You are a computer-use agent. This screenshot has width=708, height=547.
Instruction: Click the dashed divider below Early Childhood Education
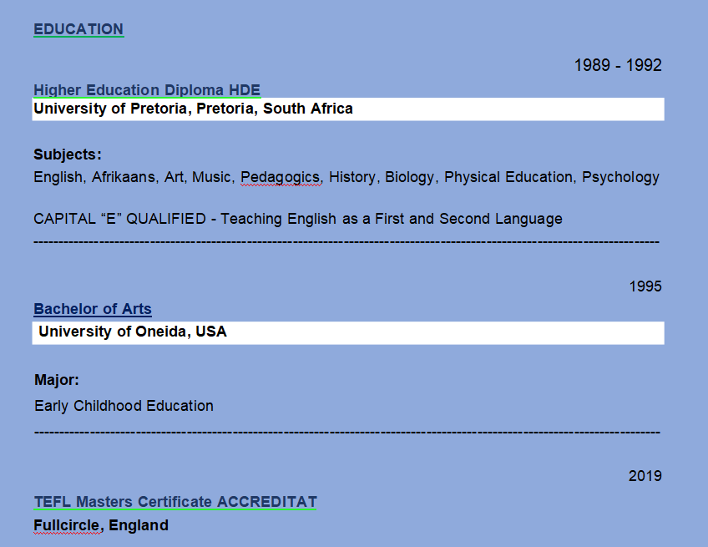tap(347, 433)
